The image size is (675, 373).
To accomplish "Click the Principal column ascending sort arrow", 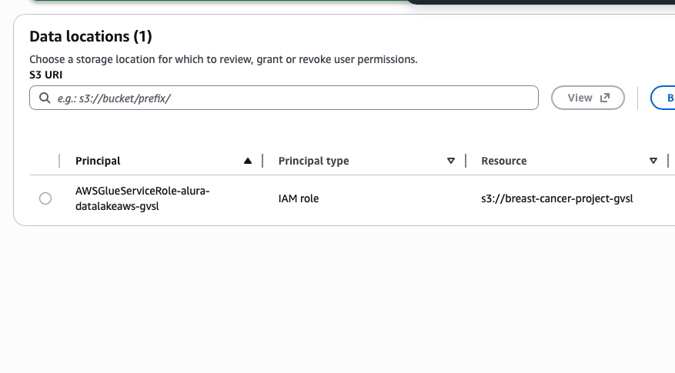I will [x=247, y=161].
